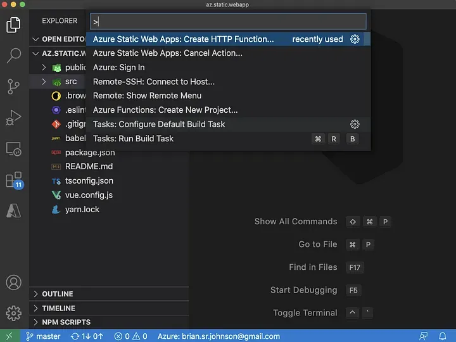Open the Accounts icon in activity bar

(x=13, y=282)
